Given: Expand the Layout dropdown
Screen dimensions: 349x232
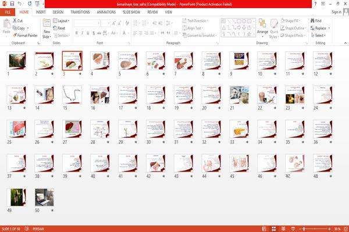Looking at the screenshot, I should click(61, 21).
